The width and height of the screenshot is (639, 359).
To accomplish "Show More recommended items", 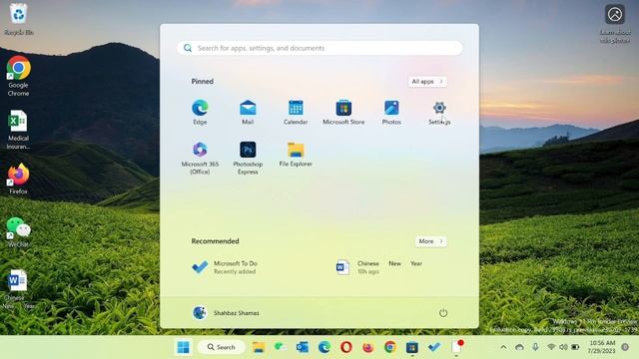I will (430, 241).
